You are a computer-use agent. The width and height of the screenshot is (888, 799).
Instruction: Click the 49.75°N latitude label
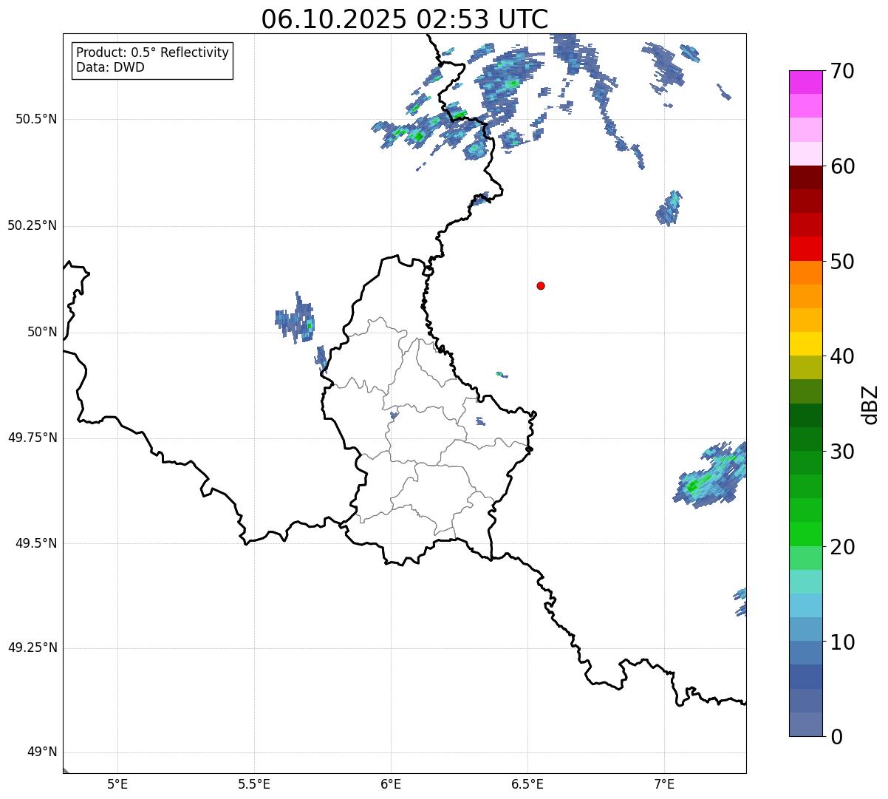click(32, 438)
